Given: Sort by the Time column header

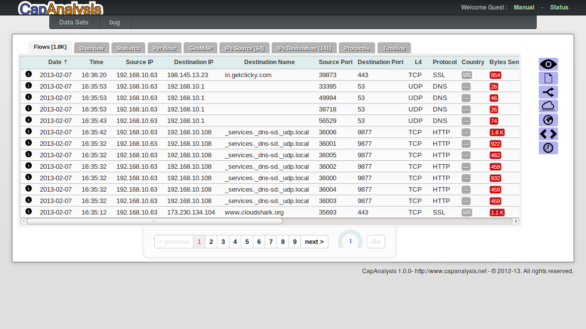Looking at the screenshot, I should 97,62.
